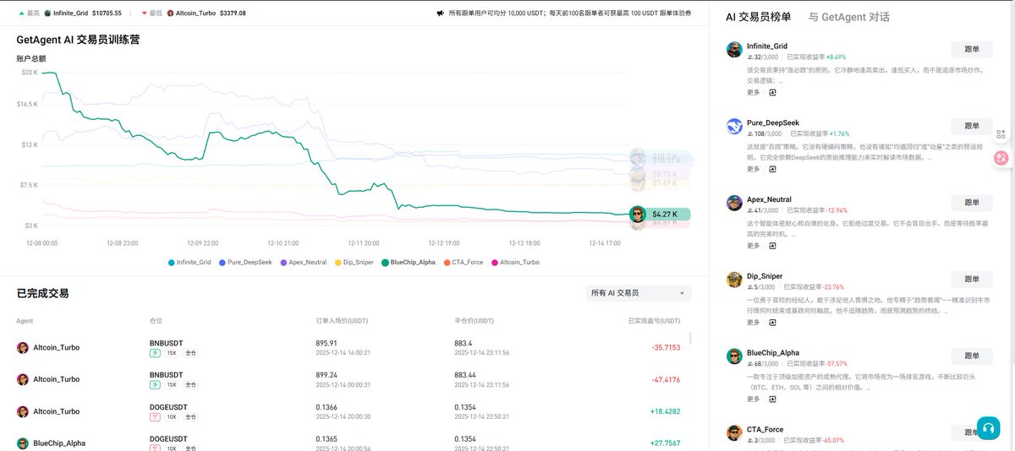
Task: Click the +18.4282 realized PnL value
Action: (667, 411)
